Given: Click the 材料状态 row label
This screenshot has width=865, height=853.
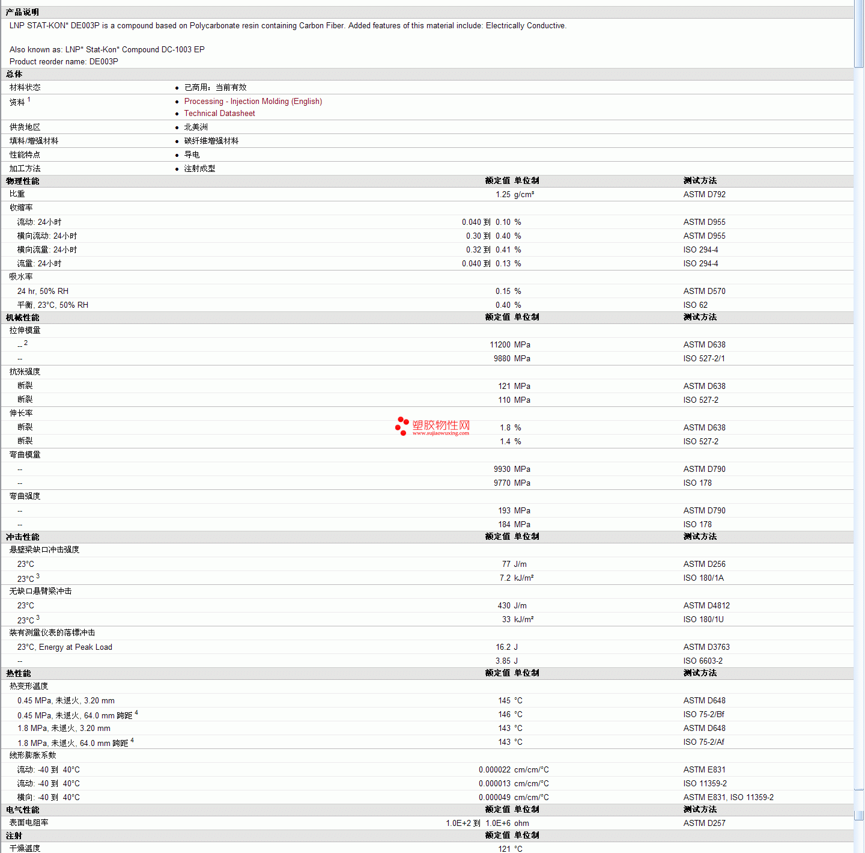Looking at the screenshot, I should (x=25, y=88).
